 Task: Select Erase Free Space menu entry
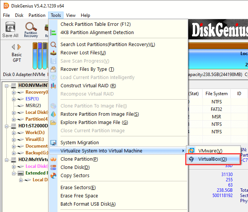coord(79,196)
